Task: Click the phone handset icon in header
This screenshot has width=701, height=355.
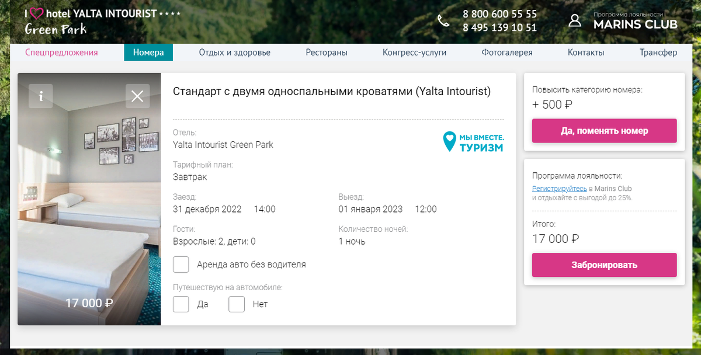Action: point(443,21)
